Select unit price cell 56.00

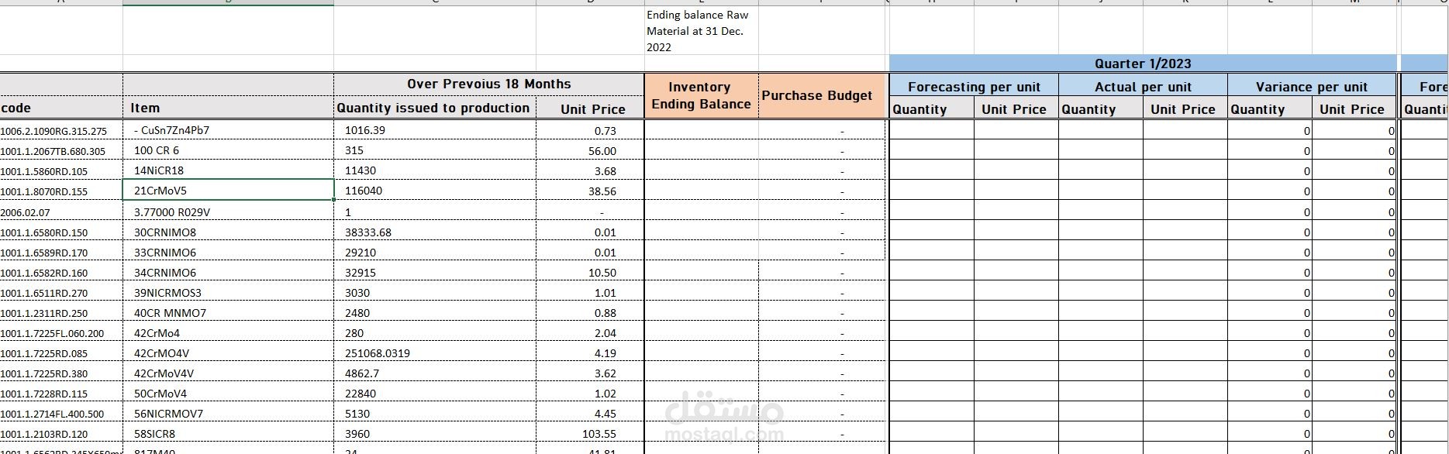(590, 150)
